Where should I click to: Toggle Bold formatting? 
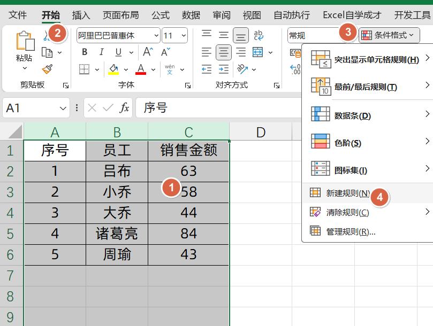click(85, 52)
